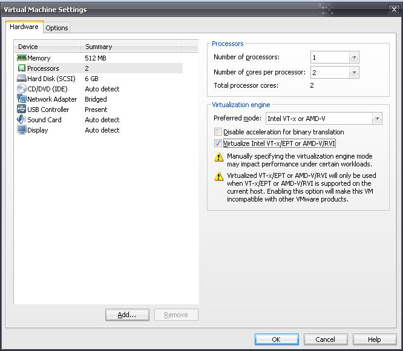The image size is (403, 351).
Task: Open the Number of processors dropdown
Action: [354, 57]
